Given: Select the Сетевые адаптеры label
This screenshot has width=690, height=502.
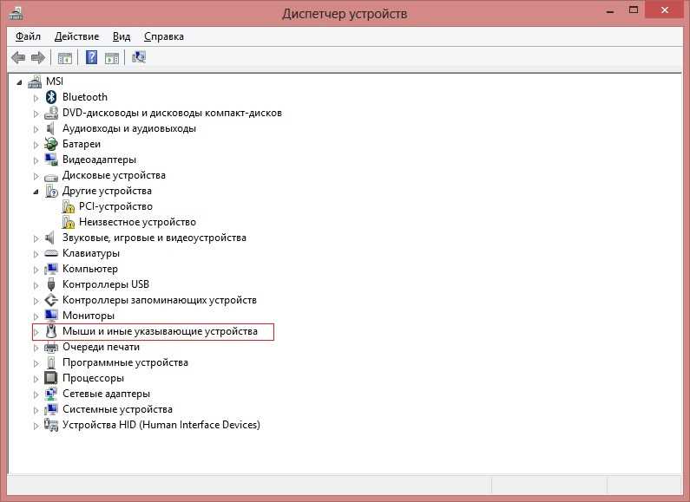Looking at the screenshot, I should click(106, 394).
